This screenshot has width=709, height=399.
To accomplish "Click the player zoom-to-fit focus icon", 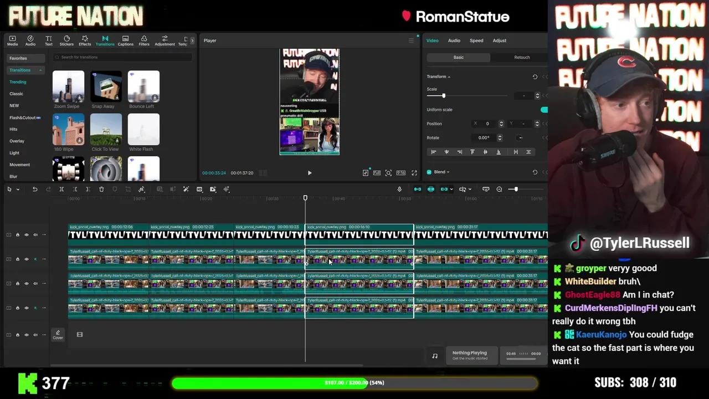I will coord(388,173).
